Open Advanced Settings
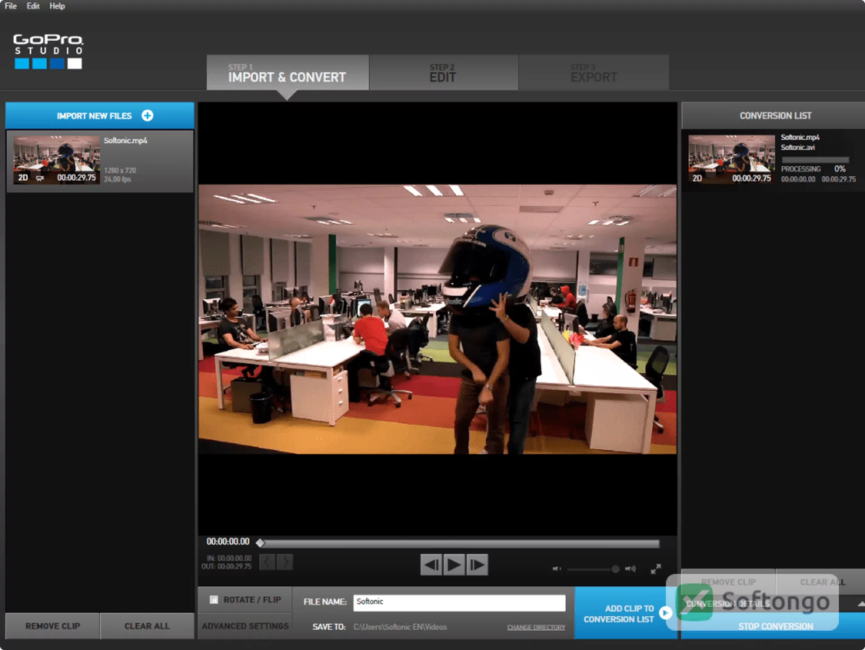The height and width of the screenshot is (650, 865). pos(245,626)
